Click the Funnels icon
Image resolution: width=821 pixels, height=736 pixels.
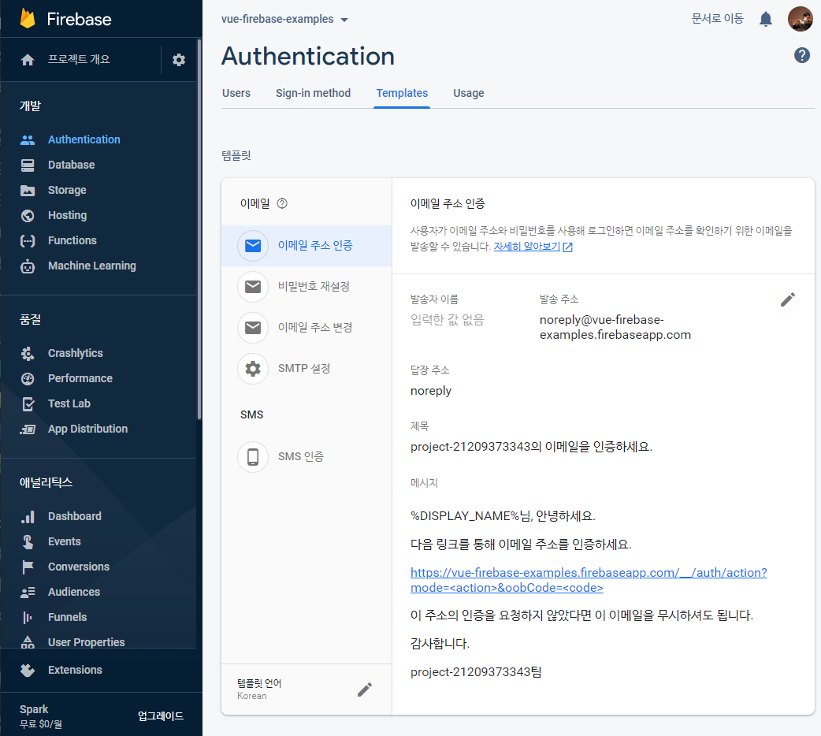click(x=28, y=618)
